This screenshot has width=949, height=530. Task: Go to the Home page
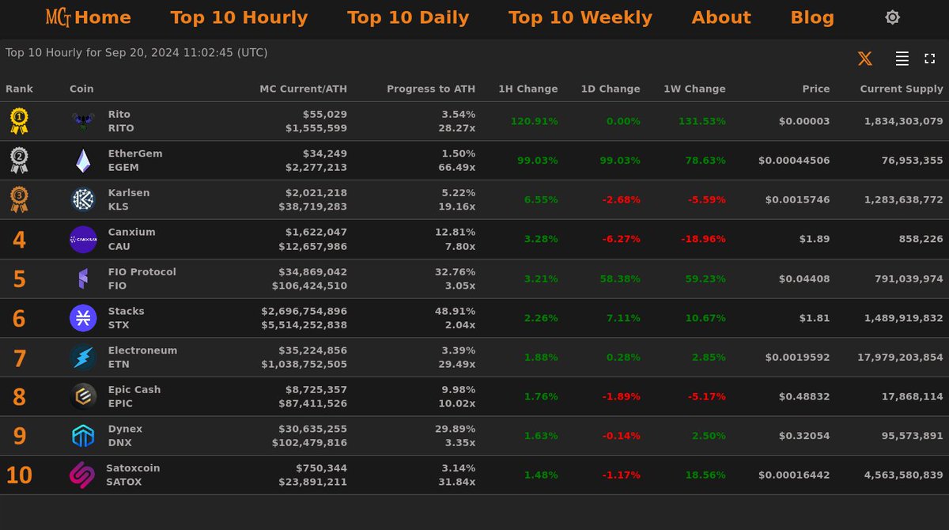103,17
